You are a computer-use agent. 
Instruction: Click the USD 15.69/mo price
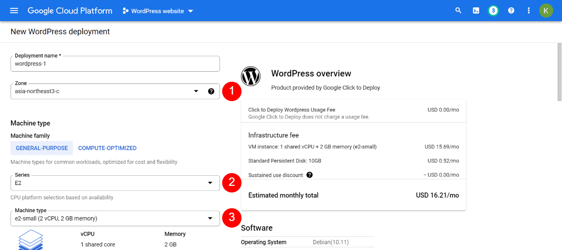pos(442,147)
